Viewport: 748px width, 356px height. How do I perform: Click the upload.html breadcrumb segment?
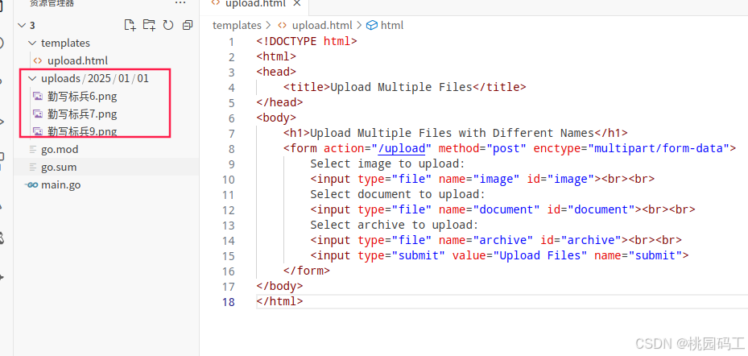coord(322,25)
